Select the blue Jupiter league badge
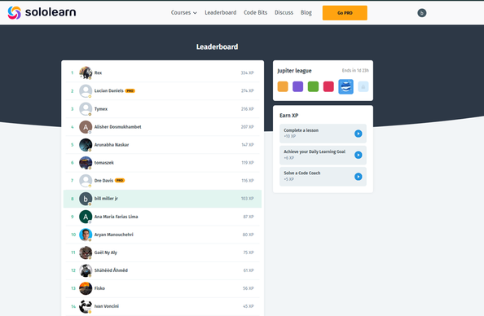 click(345, 86)
